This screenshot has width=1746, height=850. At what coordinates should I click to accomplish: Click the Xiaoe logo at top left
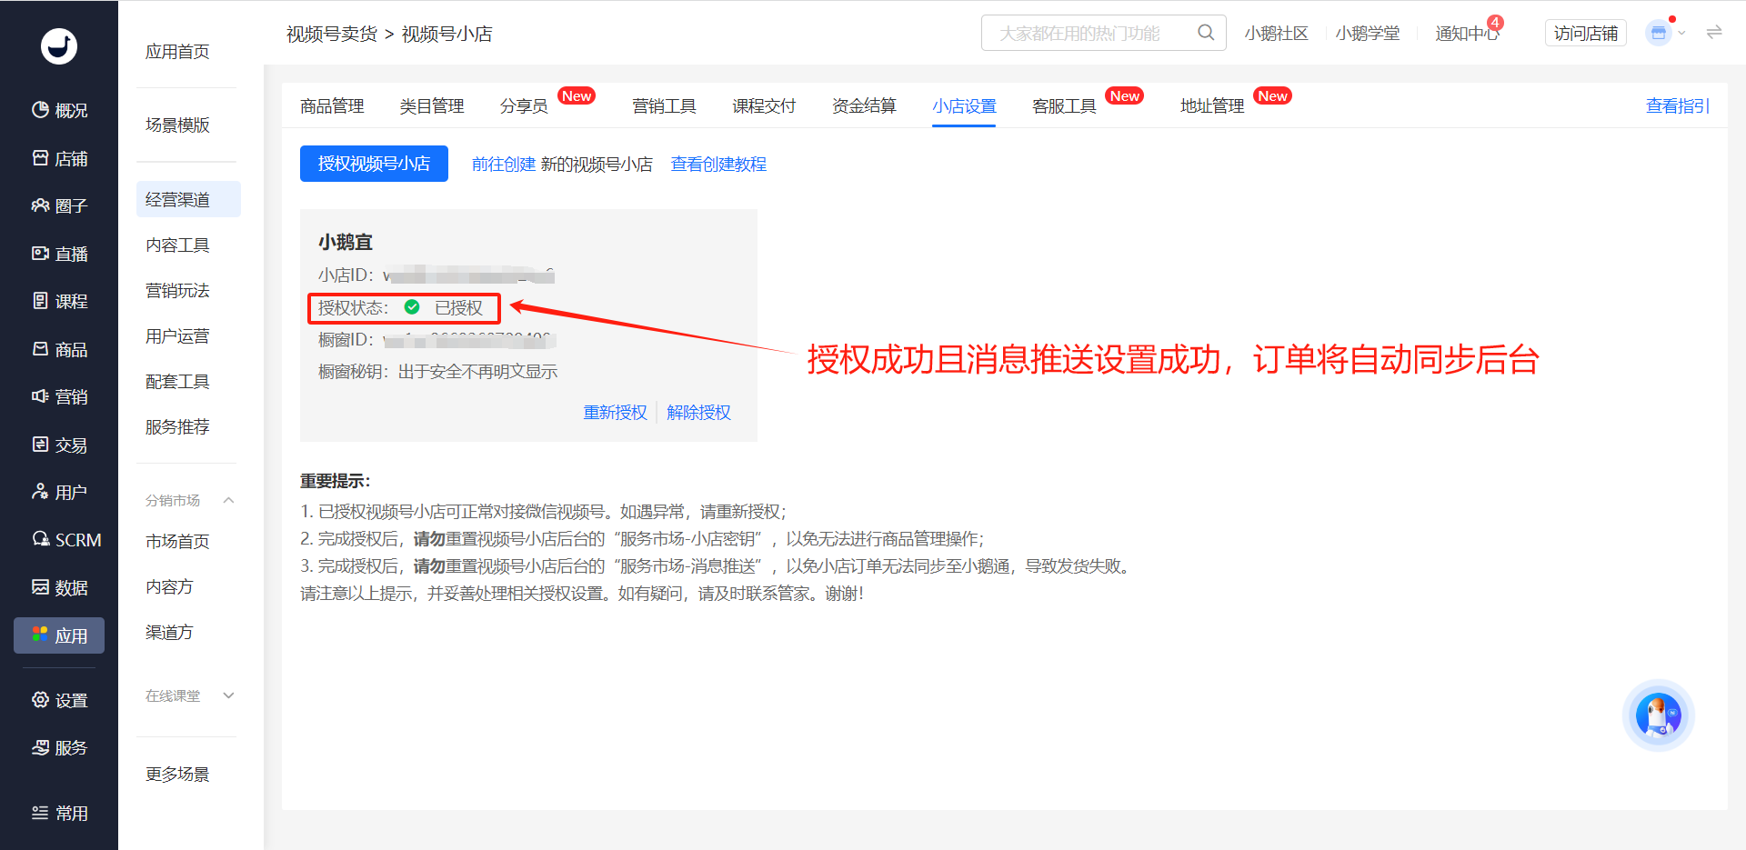pos(59,46)
